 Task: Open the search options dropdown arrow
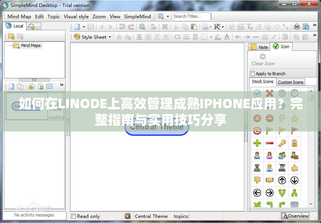(x=168, y=16)
